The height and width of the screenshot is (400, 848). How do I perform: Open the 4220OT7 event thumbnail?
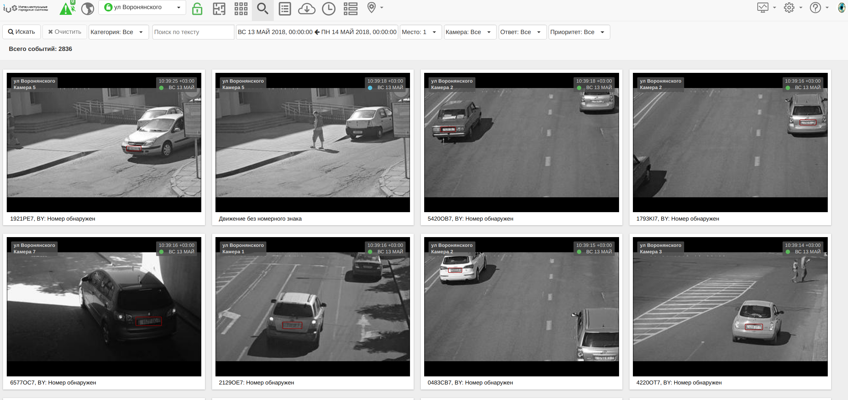click(x=730, y=307)
